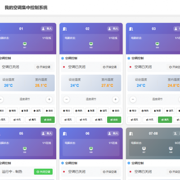Set room 01 fan speed to 高风
The image size is (180, 180).
[x=32, y=120]
